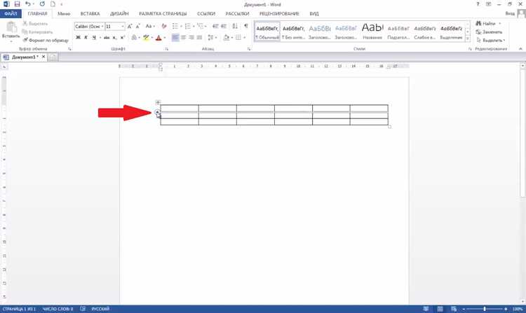Click the Вход (Sign in) link
The width and height of the screenshot is (526, 313).
tap(510, 14)
